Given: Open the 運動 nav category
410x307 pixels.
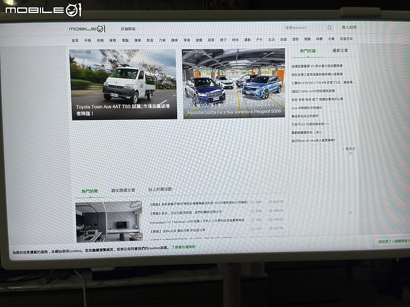Looking at the screenshot, I should point(247,40).
